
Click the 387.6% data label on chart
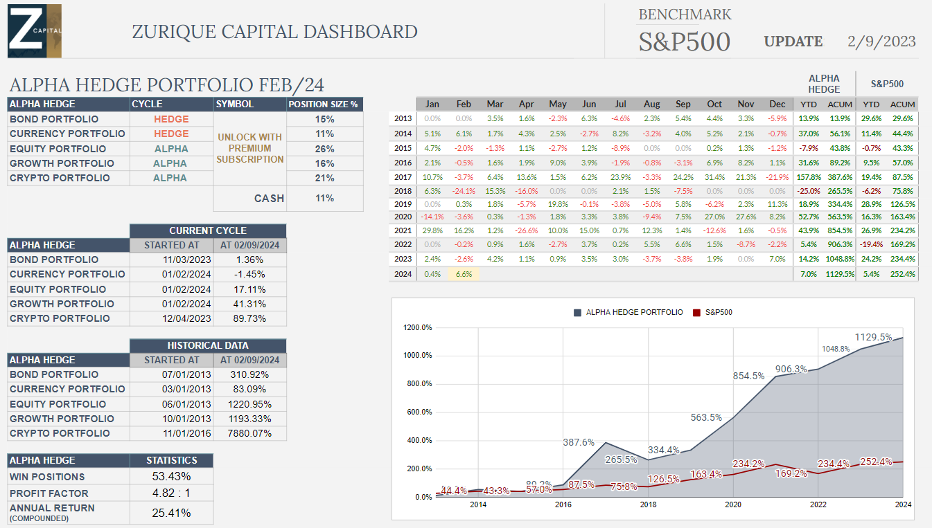pyautogui.click(x=579, y=442)
